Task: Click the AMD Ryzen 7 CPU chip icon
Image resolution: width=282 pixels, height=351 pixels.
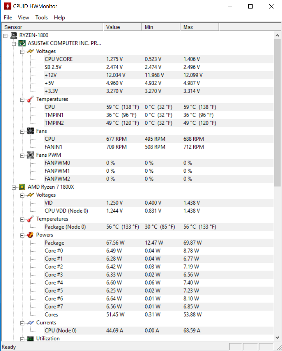Action: (x=22, y=187)
